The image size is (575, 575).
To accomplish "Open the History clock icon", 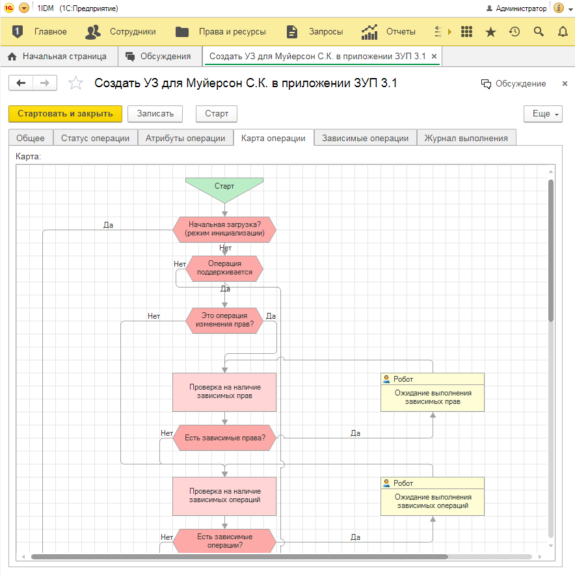I will pos(515,31).
